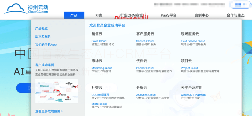Open the 产品 navigation menu
Image resolution: width=252 pixels, height=116 pixels.
pos(74,15)
